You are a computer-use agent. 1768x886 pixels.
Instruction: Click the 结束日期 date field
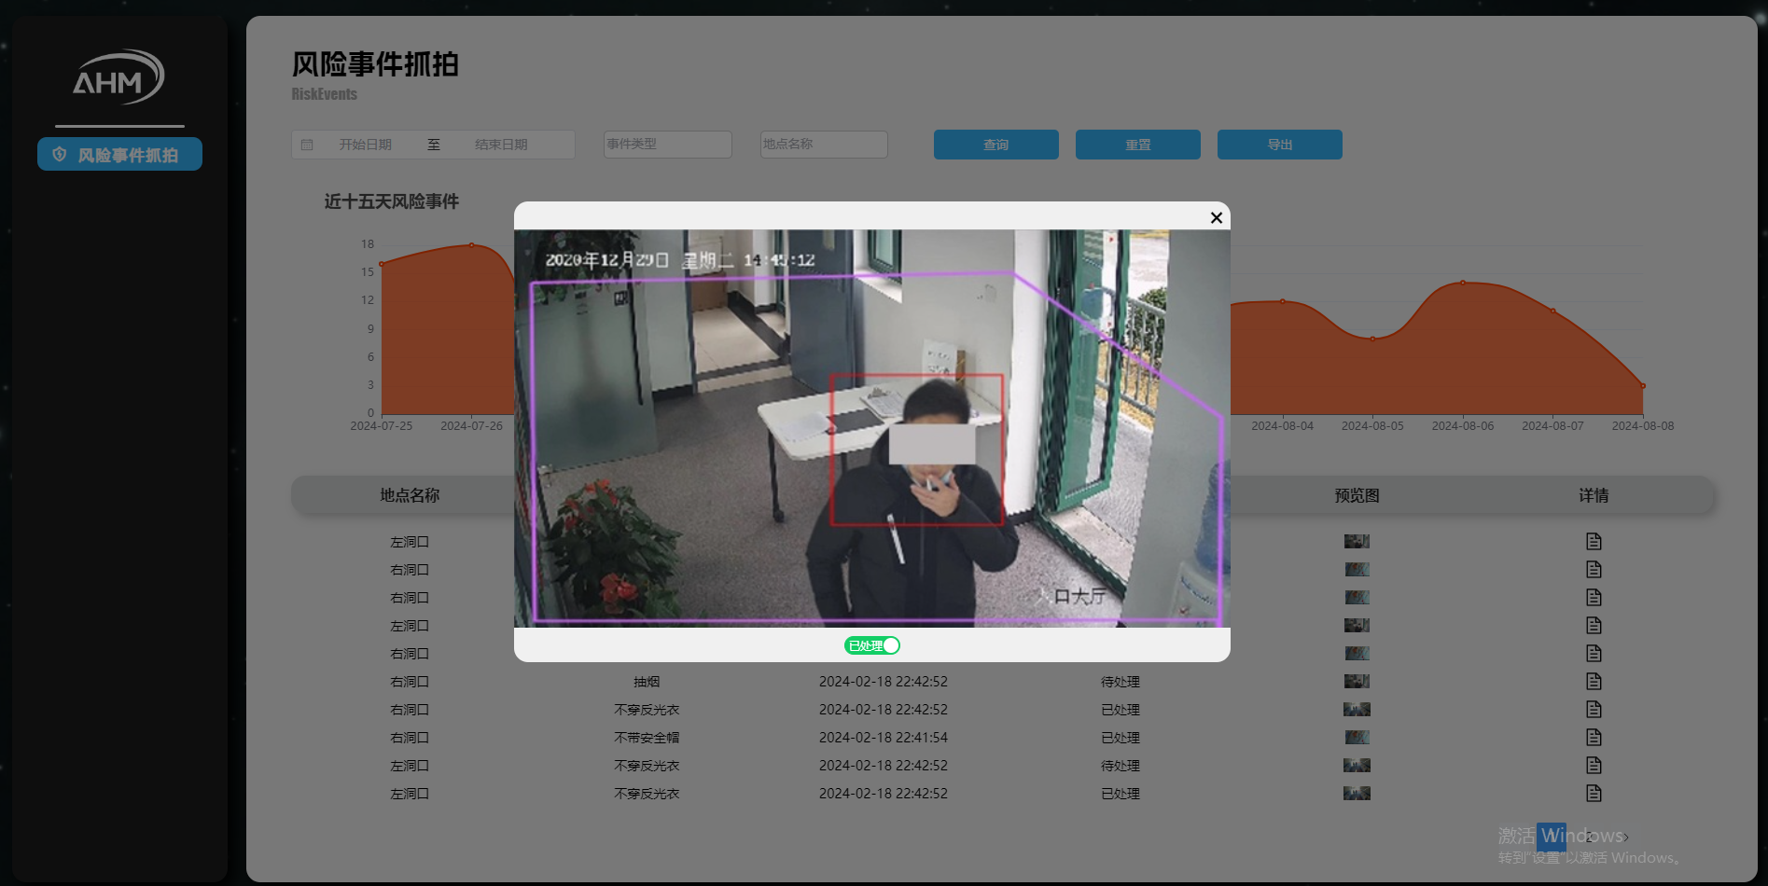tap(501, 145)
